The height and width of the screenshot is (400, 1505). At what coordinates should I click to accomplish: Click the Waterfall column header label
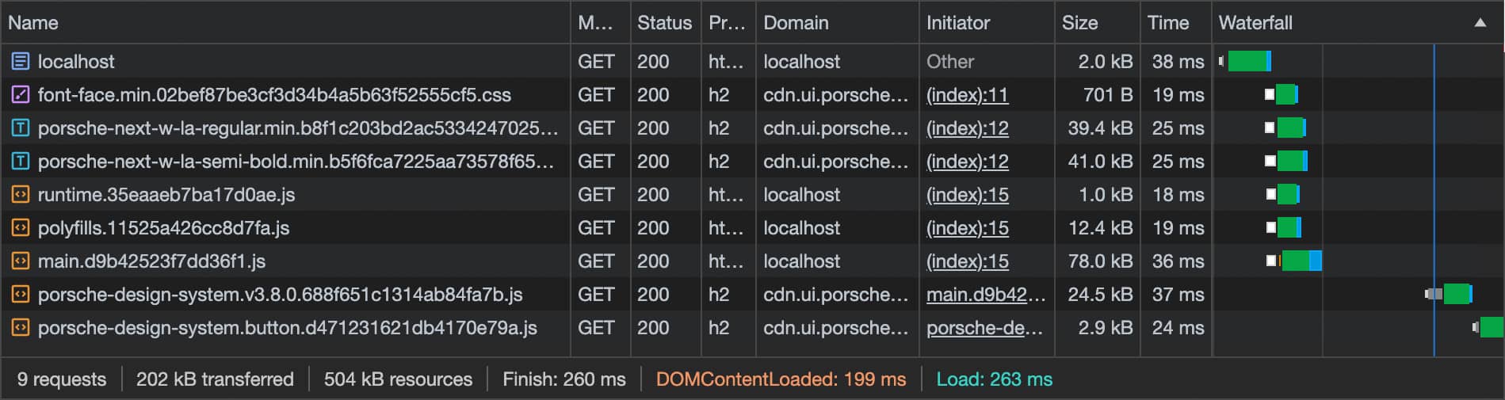click(x=1255, y=23)
